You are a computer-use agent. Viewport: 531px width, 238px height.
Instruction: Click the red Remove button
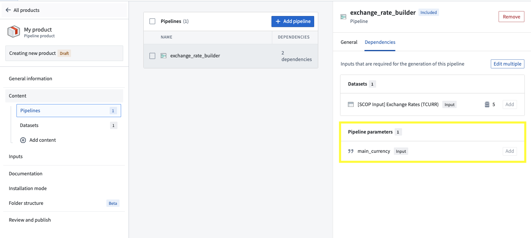511,17
